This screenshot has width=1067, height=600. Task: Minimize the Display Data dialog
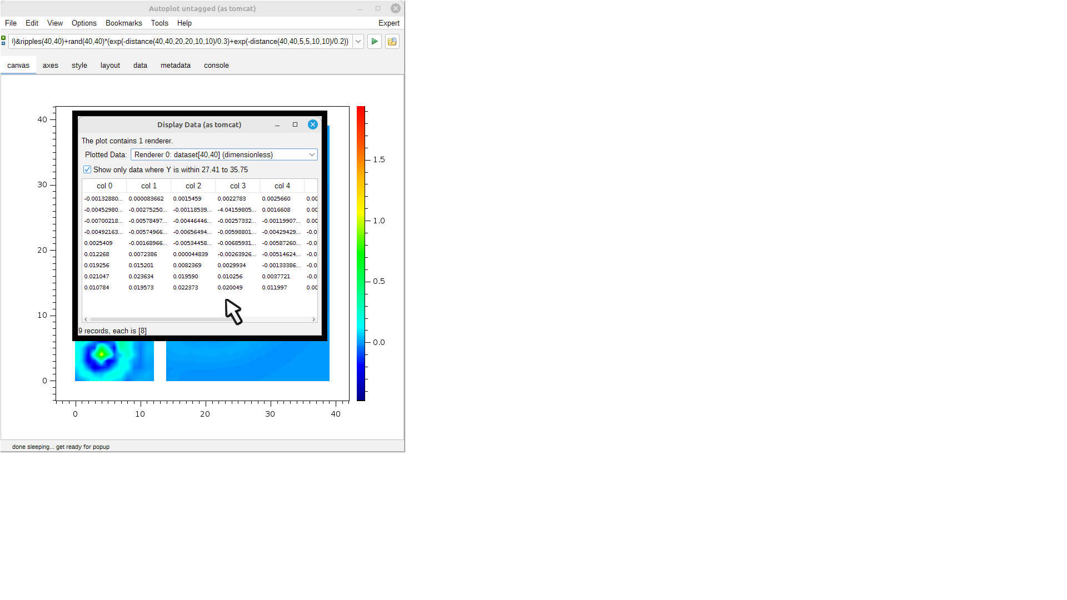[277, 125]
